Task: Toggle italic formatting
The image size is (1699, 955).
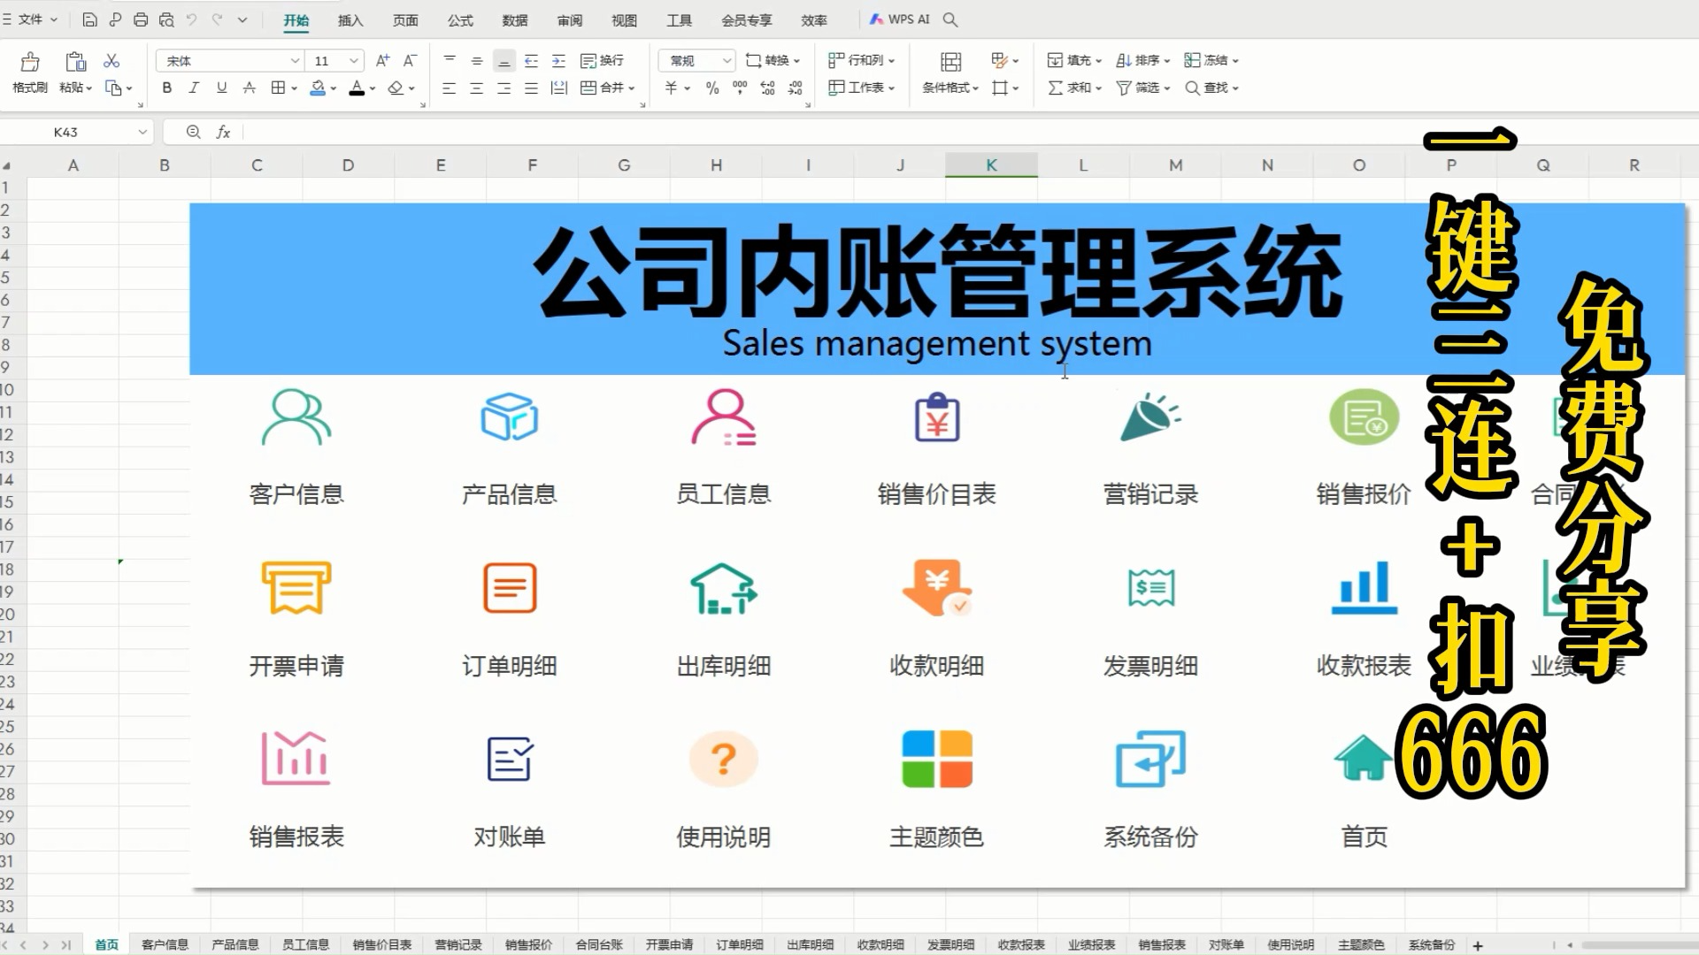Action: pos(194,88)
